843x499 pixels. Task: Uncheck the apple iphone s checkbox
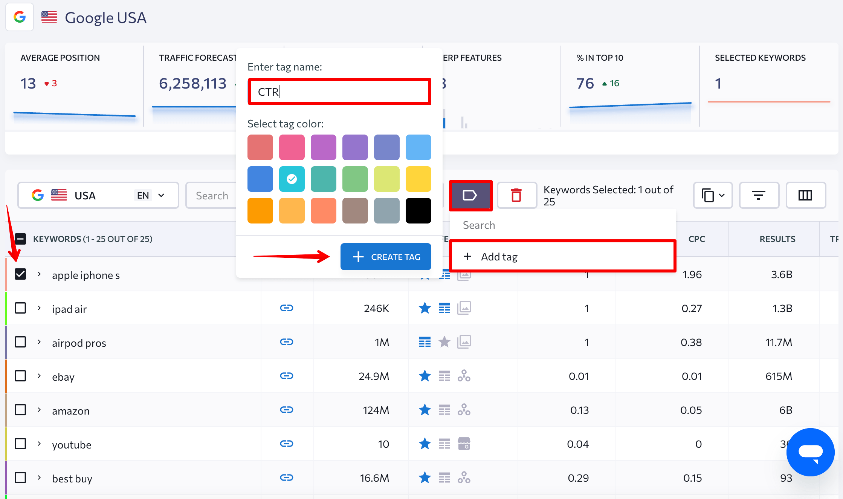(20, 274)
